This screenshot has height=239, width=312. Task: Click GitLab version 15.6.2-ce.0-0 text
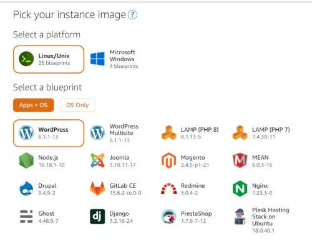coord(125,193)
